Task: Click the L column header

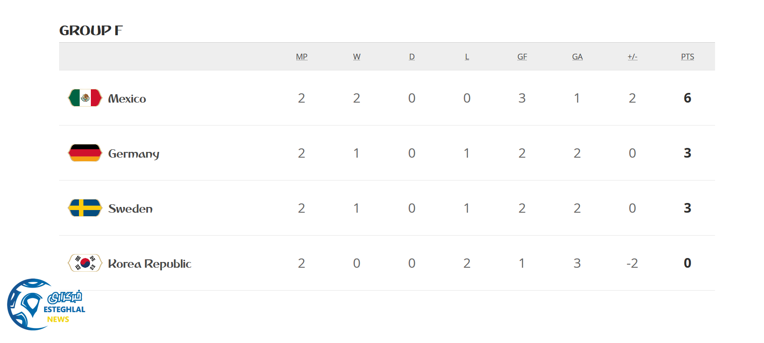Action: (x=467, y=57)
